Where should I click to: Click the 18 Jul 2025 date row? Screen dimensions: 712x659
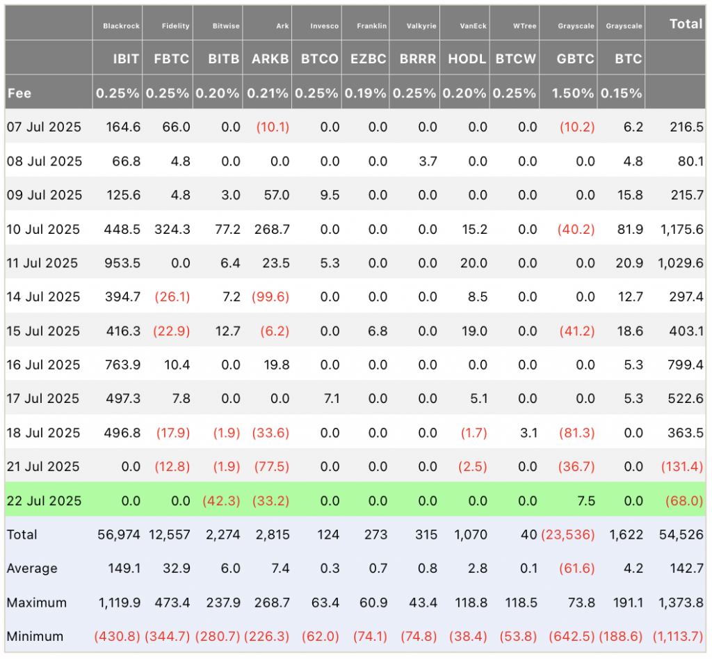click(x=43, y=433)
